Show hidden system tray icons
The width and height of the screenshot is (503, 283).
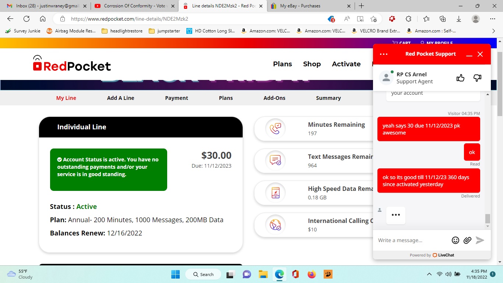pos(429,274)
